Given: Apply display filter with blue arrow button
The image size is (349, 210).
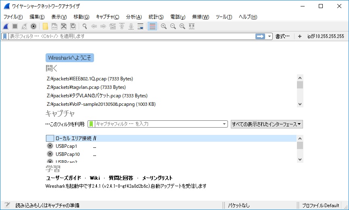Looking at the screenshot, I should (260, 36).
